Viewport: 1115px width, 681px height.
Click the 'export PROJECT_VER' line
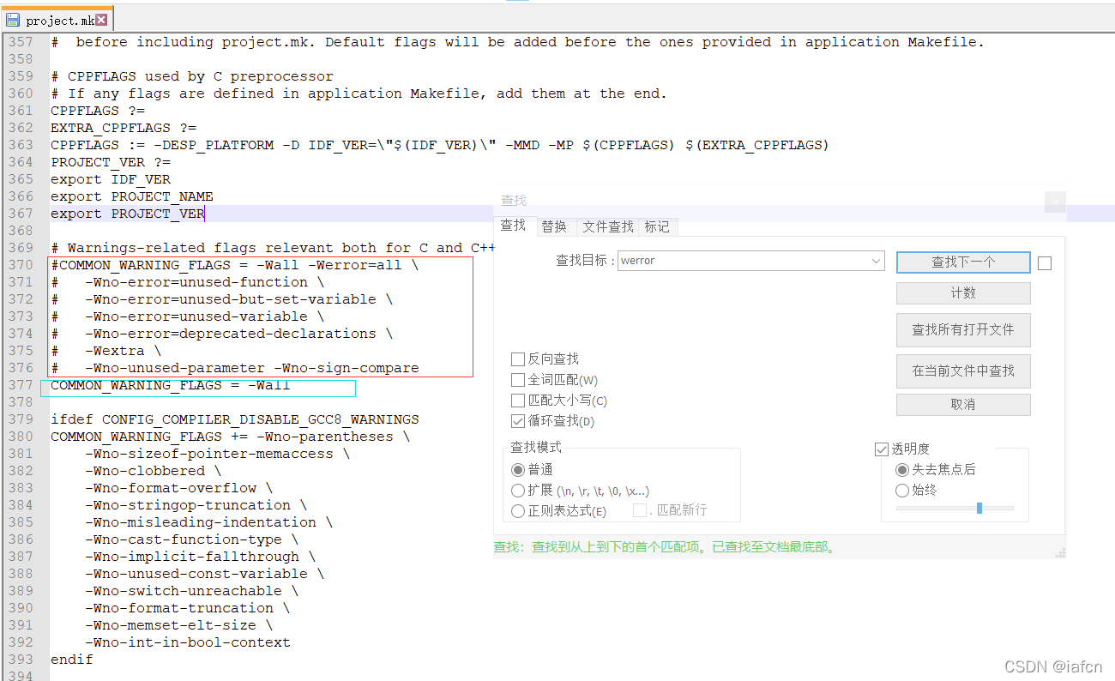[128, 214]
